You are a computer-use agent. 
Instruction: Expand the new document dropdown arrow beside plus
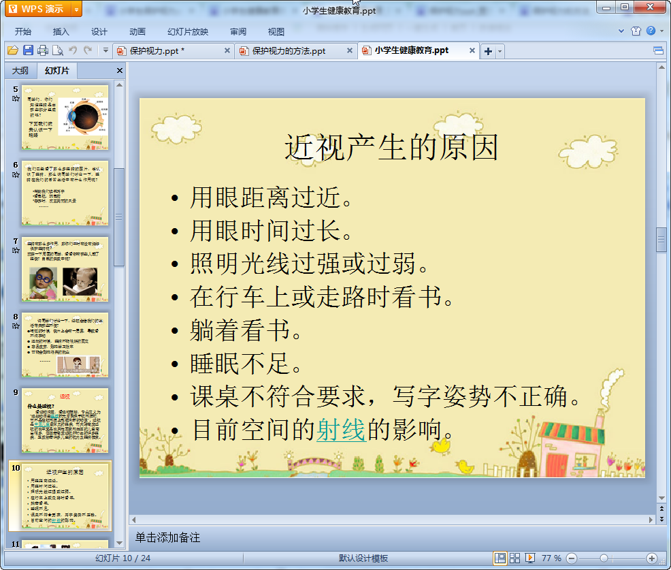[500, 51]
